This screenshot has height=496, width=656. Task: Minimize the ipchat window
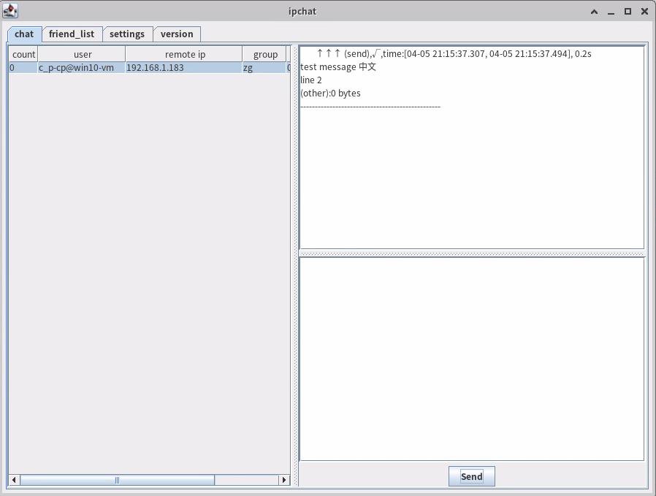611,12
